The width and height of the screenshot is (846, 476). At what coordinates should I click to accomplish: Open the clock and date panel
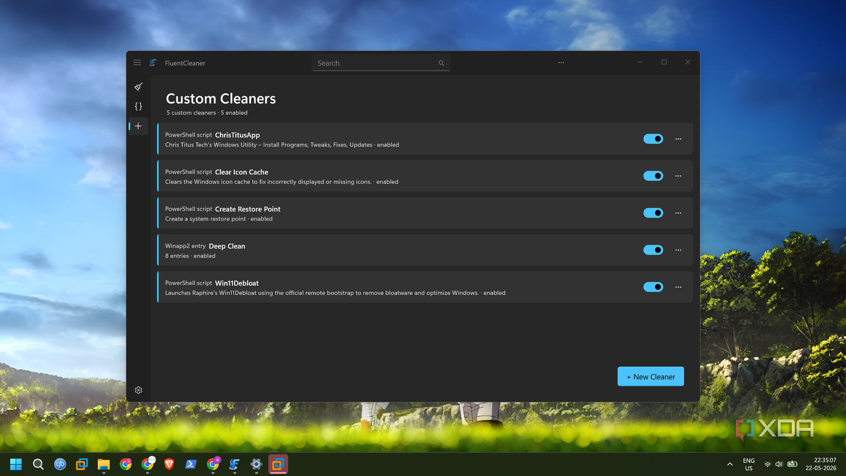(x=821, y=464)
